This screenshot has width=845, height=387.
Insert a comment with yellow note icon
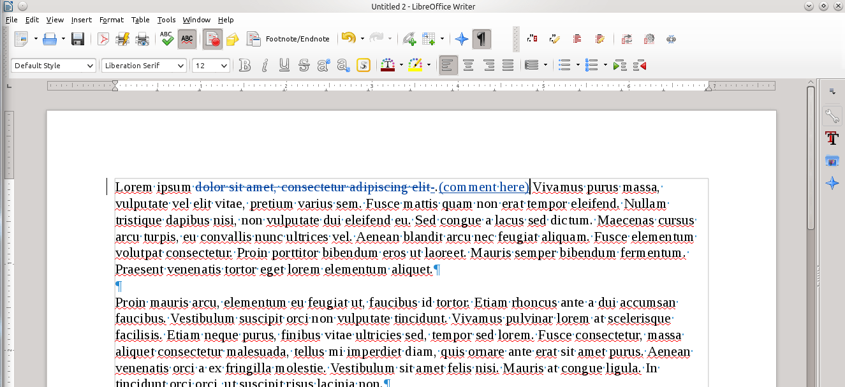(x=232, y=39)
